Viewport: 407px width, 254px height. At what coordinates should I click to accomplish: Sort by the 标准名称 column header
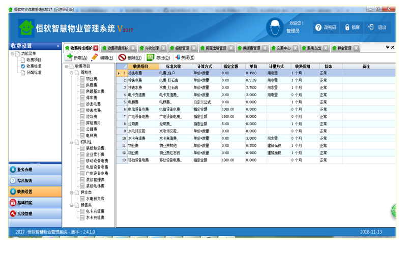[173, 67]
